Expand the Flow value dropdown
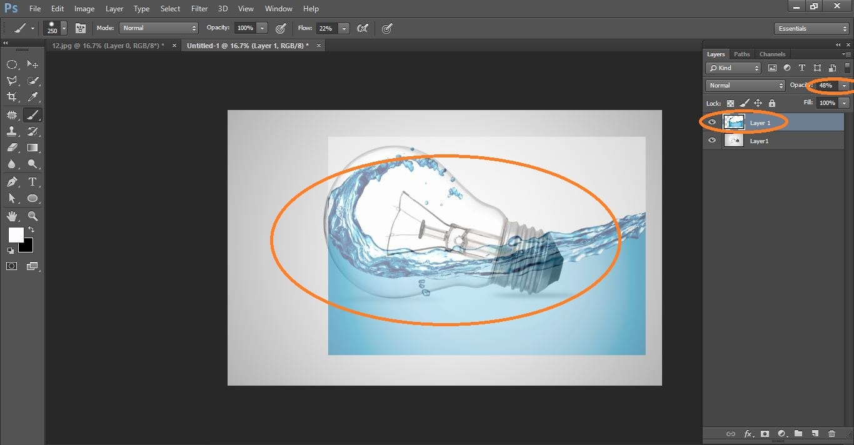 coord(344,28)
